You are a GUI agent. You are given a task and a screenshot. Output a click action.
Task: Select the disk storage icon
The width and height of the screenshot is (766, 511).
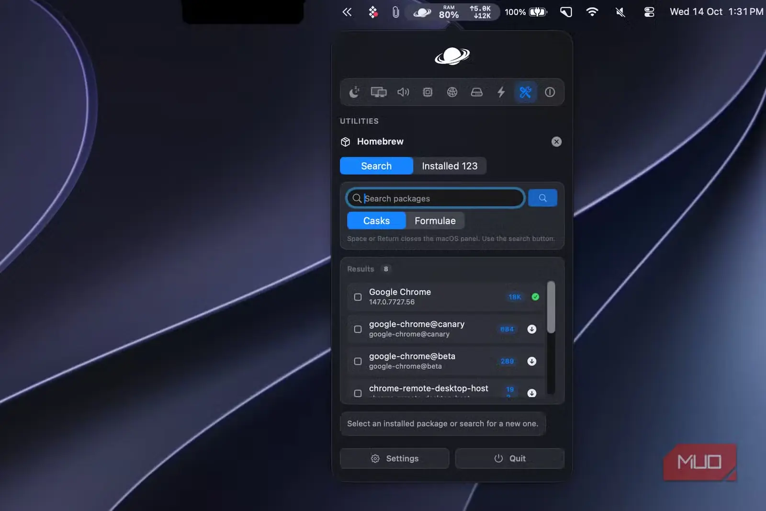click(477, 92)
